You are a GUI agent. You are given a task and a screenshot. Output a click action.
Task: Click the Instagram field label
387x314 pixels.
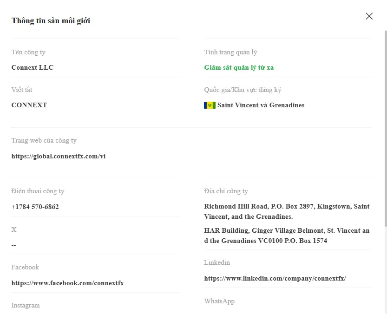(26, 305)
